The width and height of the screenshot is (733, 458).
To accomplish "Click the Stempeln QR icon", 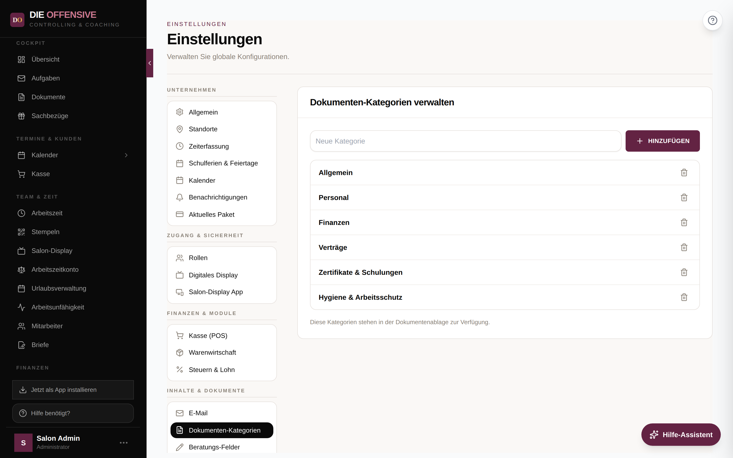I will (x=21, y=232).
